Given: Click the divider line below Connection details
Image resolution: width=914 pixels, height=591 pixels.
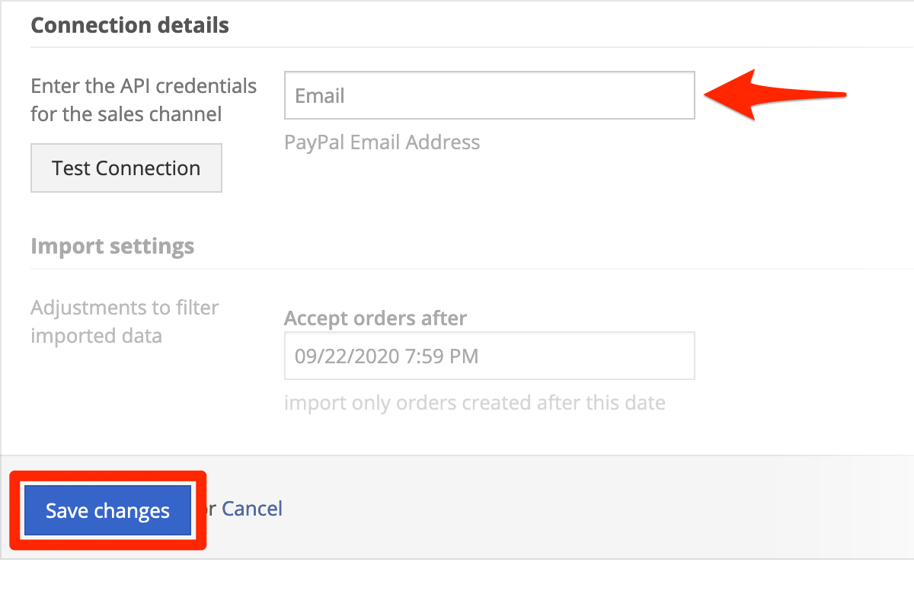Looking at the screenshot, I should (472, 47).
